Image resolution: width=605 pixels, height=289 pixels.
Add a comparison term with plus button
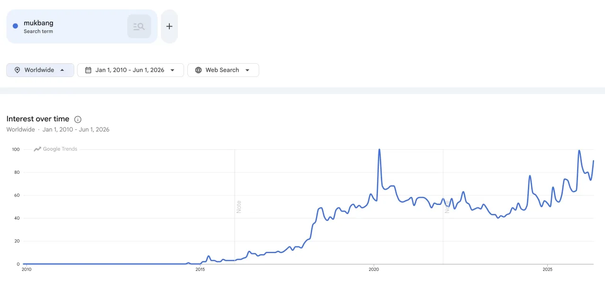coord(169,26)
